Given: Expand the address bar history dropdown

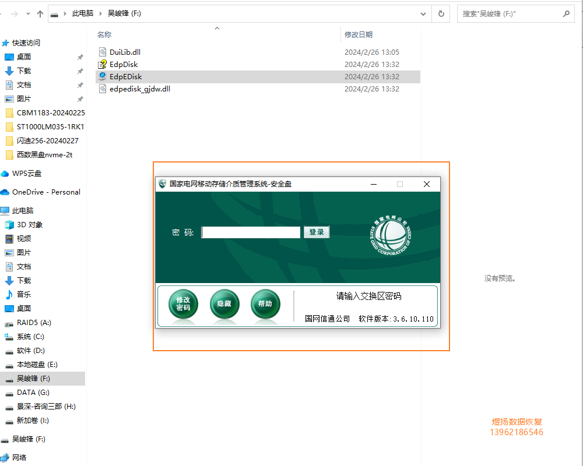Looking at the screenshot, I should 423,14.
